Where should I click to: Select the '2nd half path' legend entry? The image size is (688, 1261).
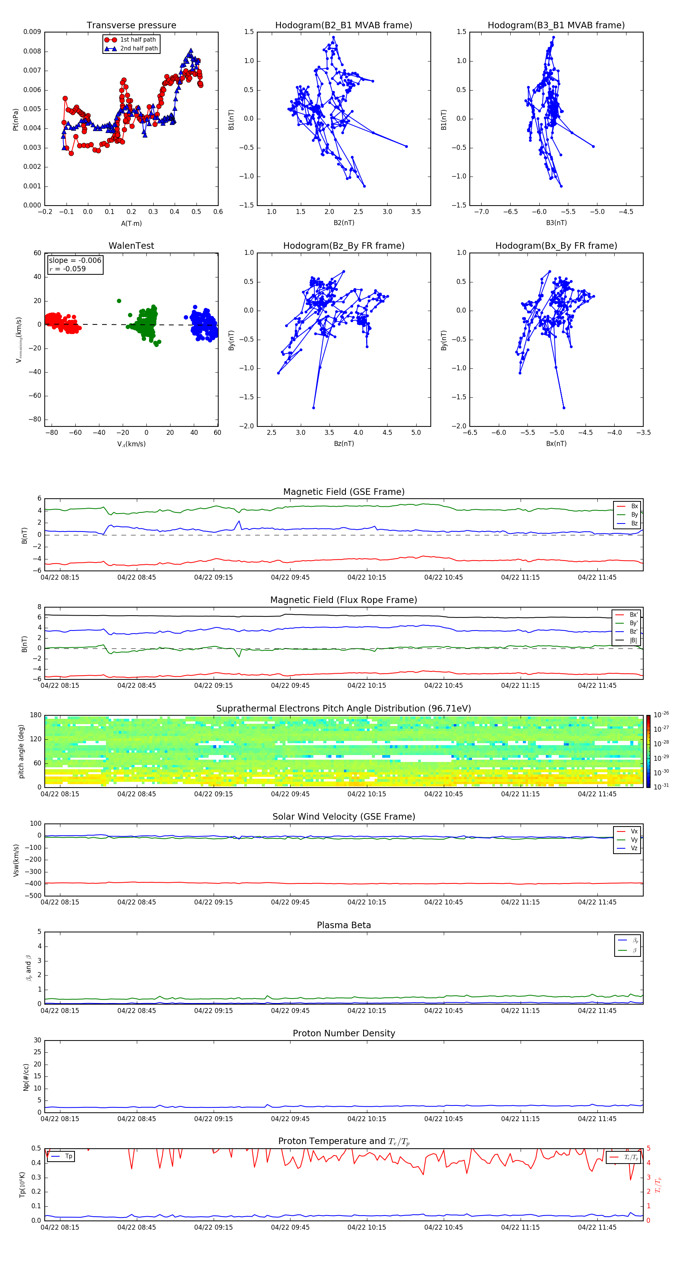click(x=131, y=49)
